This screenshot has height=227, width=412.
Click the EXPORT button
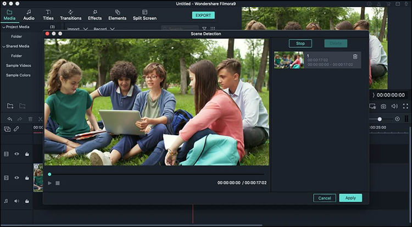[203, 15]
